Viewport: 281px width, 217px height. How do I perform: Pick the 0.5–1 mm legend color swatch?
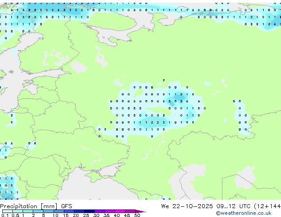tap(18, 211)
